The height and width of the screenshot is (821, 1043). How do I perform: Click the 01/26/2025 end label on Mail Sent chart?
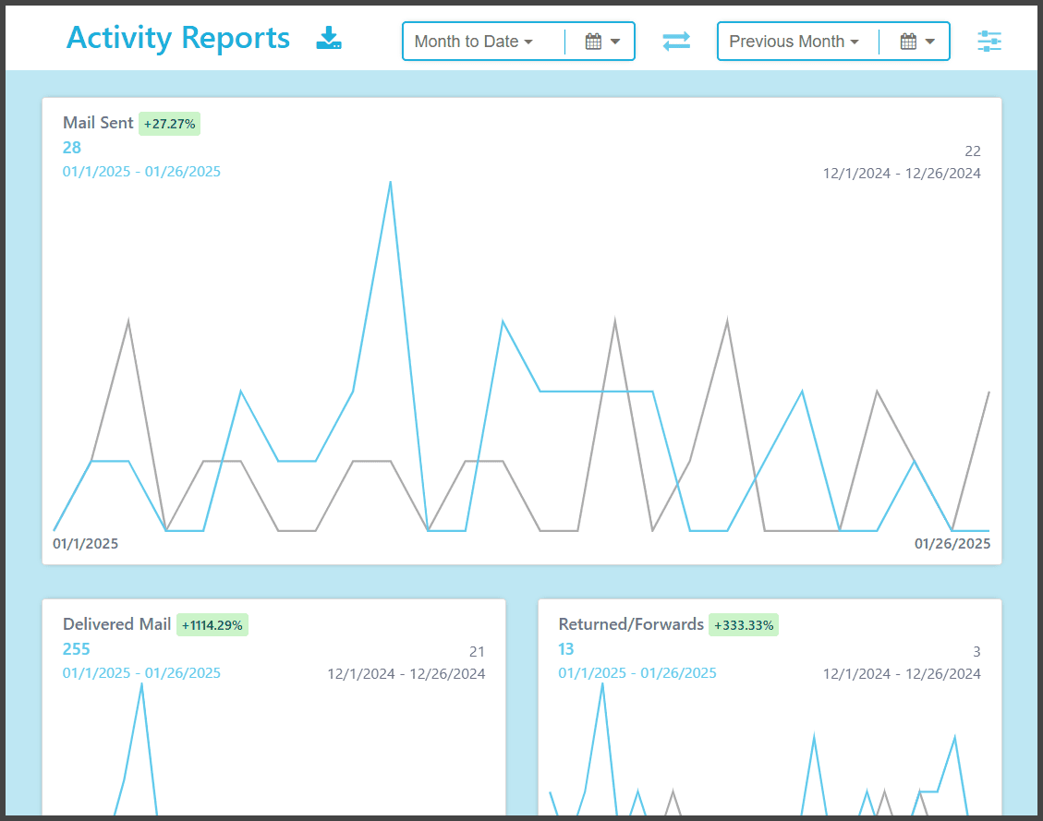click(x=952, y=544)
